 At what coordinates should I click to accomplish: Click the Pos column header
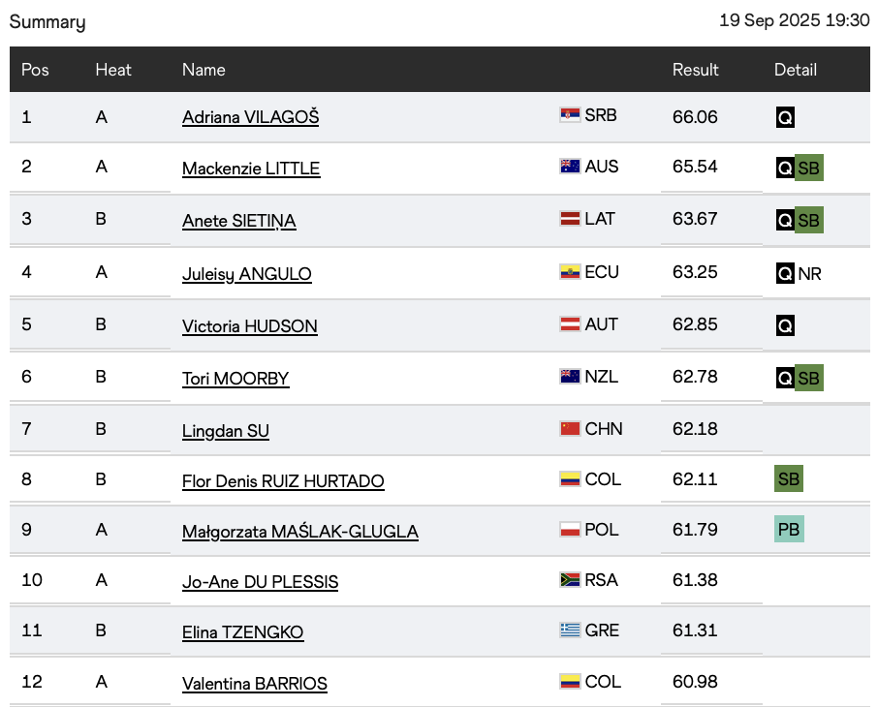tap(35, 70)
